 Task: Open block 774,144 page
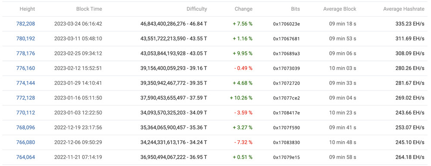pos(25,83)
